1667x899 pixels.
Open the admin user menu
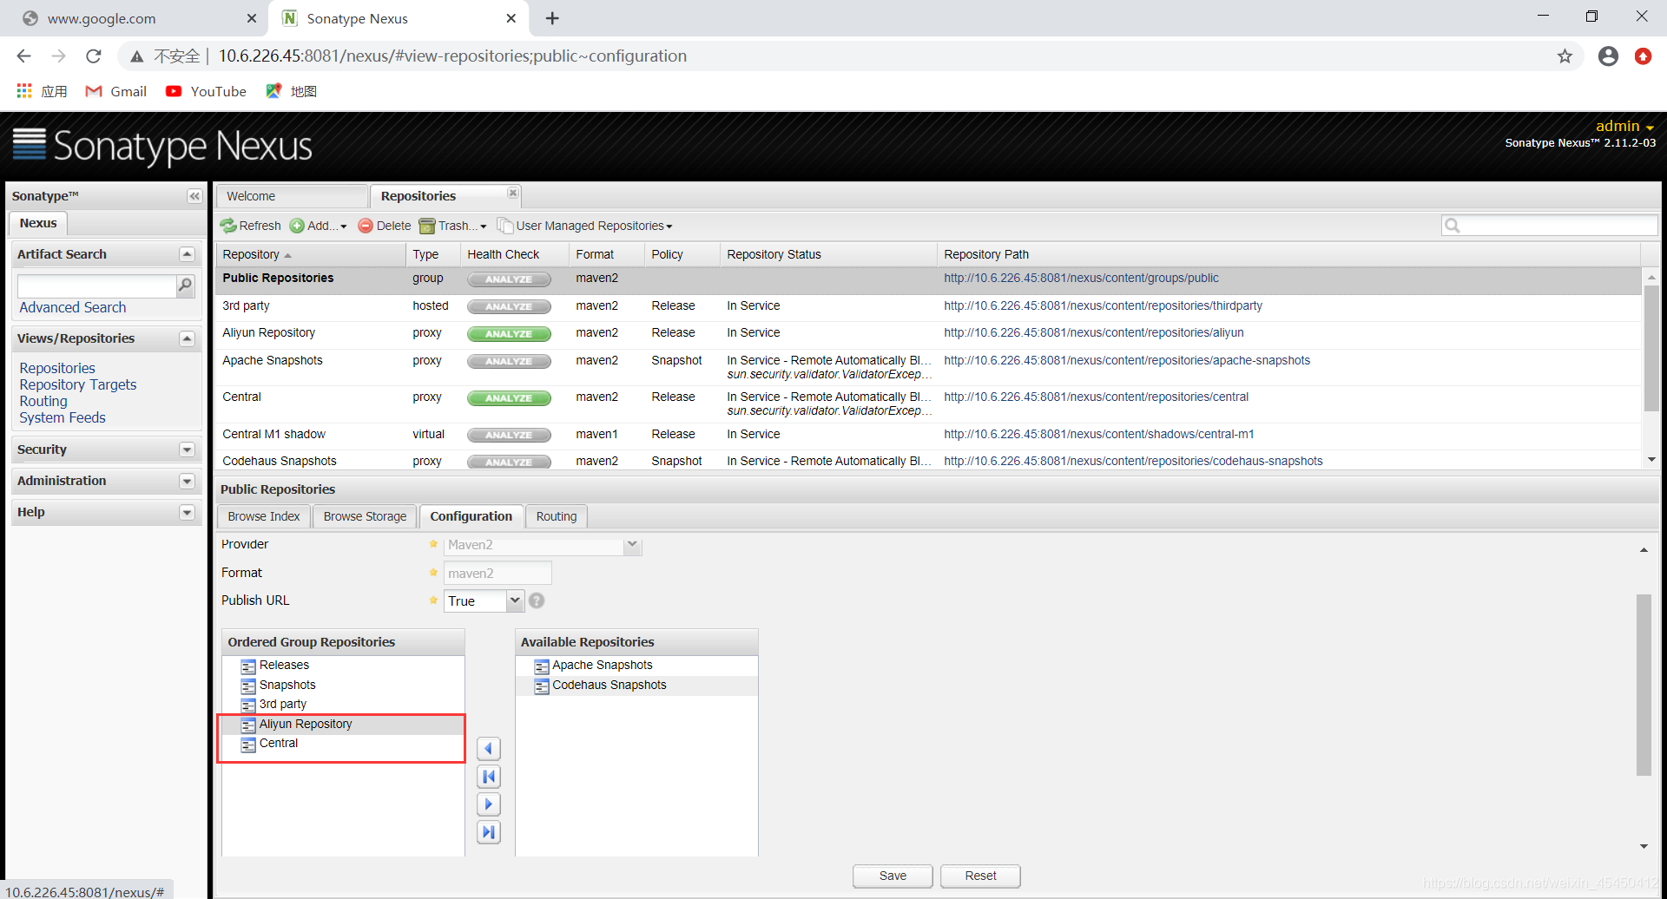[x=1624, y=126]
